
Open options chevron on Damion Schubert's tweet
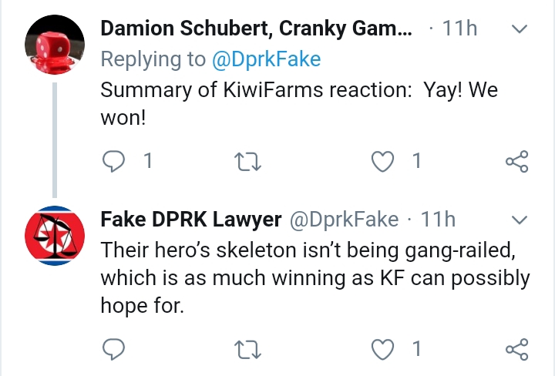(x=520, y=29)
